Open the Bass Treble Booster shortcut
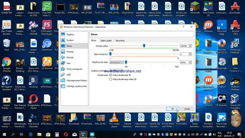Viewport: 245px width, 138px height. pos(7,27)
